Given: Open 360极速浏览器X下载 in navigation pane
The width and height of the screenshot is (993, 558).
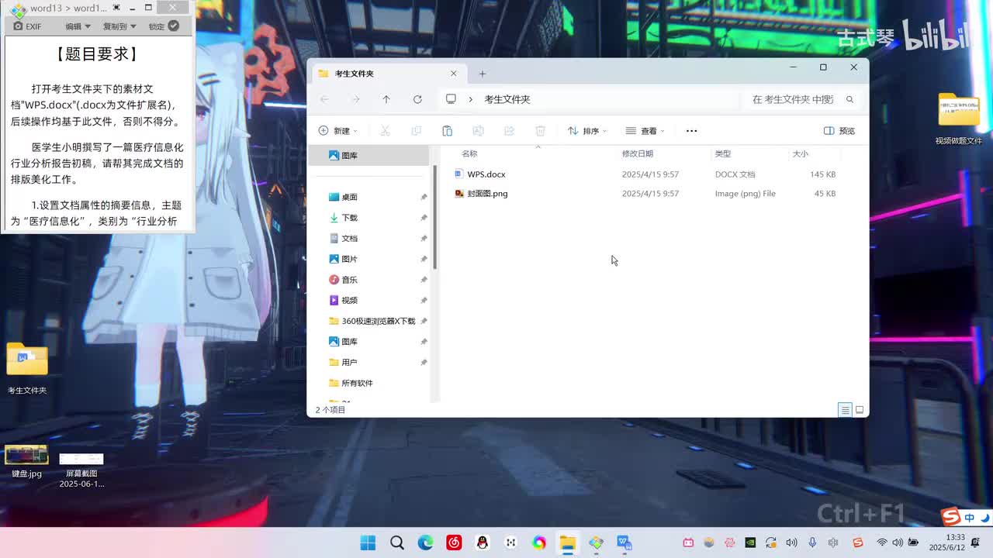Looking at the screenshot, I should pos(372,321).
